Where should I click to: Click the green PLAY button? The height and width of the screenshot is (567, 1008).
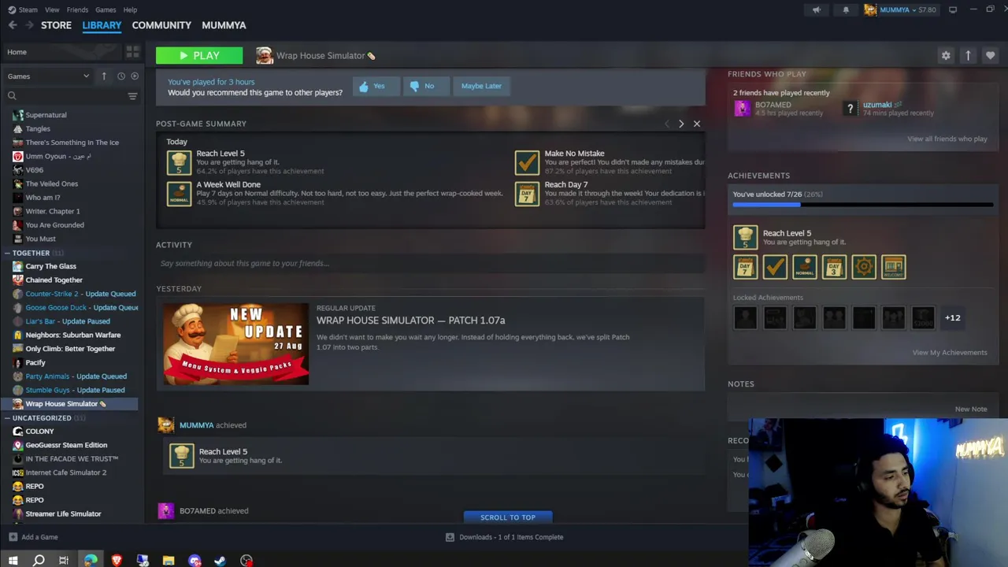(199, 55)
